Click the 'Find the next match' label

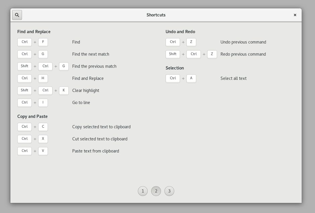point(90,54)
